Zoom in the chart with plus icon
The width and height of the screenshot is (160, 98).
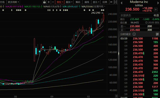tap(49, 2)
